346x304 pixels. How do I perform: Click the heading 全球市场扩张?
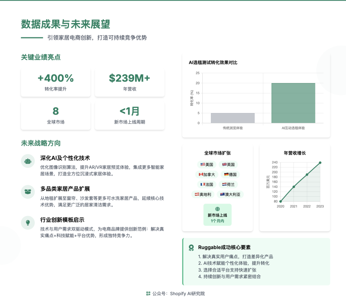point(217,153)
